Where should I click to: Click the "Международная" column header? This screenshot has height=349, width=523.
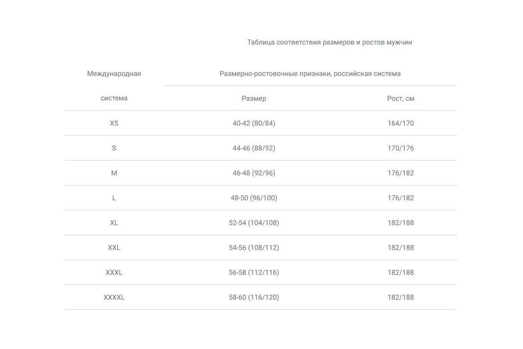coord(114,74)
